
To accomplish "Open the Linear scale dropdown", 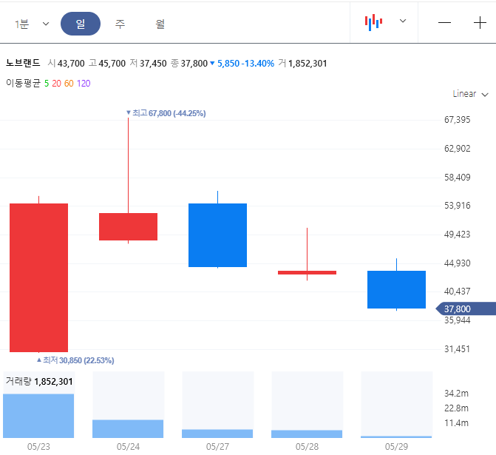I will (470, 94).
